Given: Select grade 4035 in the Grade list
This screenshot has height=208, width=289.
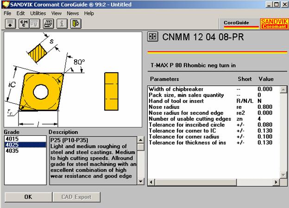Looking at the screenshot, I should [x=25, y=151].
